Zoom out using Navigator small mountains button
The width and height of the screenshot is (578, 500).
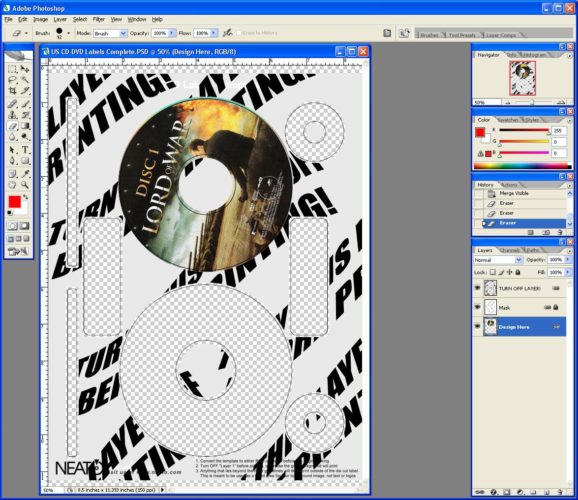tap(508, 102)
